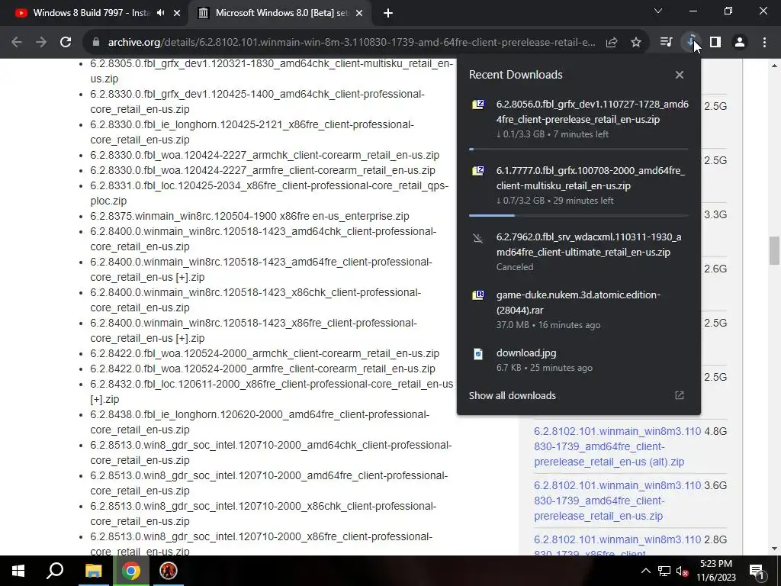Select text '6.2.8375.winmain_win8rc.120504-1900 x86fre en-us_enterprise.zip'
Image resolution: width=781 pixels, height=586 pixels.
point(249,216)
